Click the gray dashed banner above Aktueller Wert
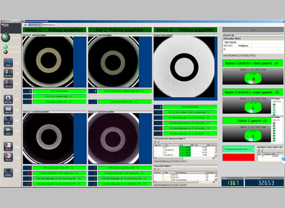The height and width of the screenshot is (208, 285). (x=253, y=30)
